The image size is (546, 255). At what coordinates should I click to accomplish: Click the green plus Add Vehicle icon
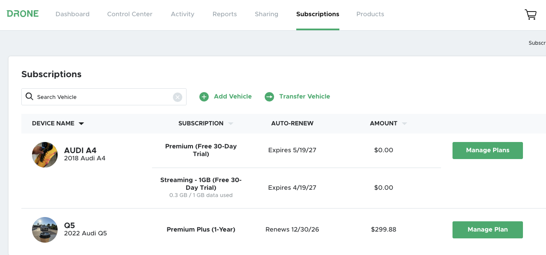204,97
